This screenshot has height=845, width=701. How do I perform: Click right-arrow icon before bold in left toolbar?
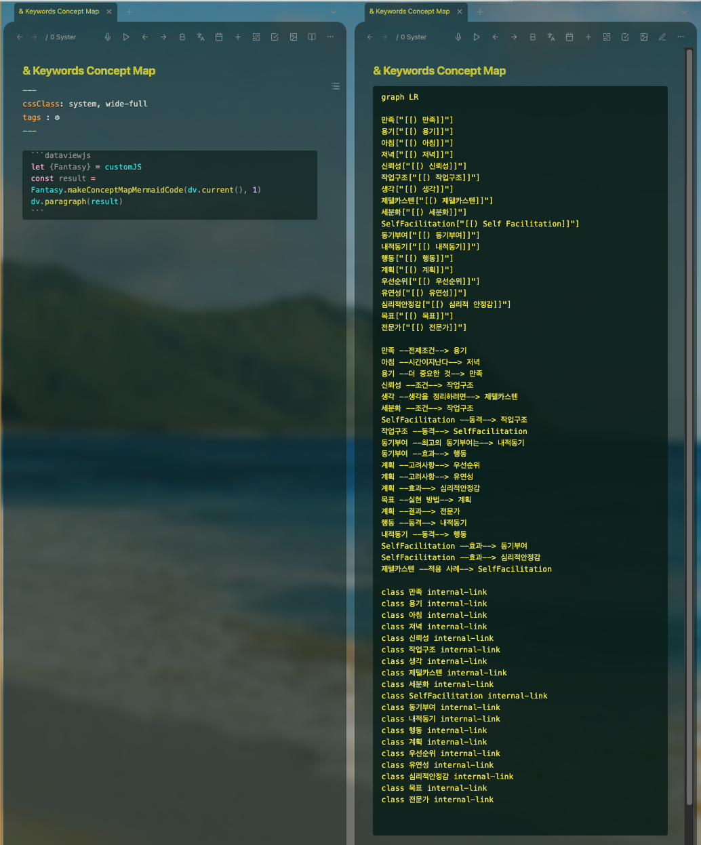pyautogui.click(x=163, y=37)
